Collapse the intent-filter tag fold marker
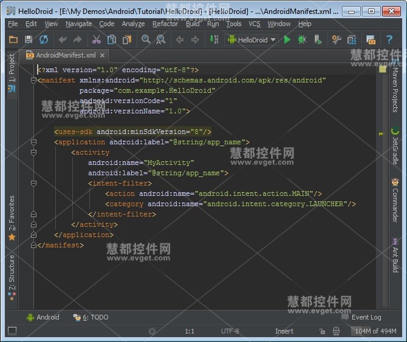 (33, 184)
